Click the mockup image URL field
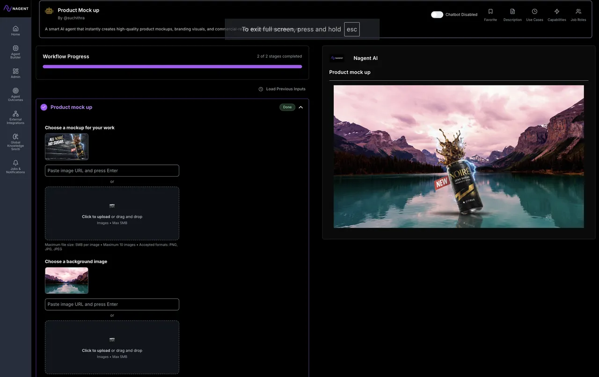Image resolution: width=599 pixels, height=377 pixels. click(112, 171)
